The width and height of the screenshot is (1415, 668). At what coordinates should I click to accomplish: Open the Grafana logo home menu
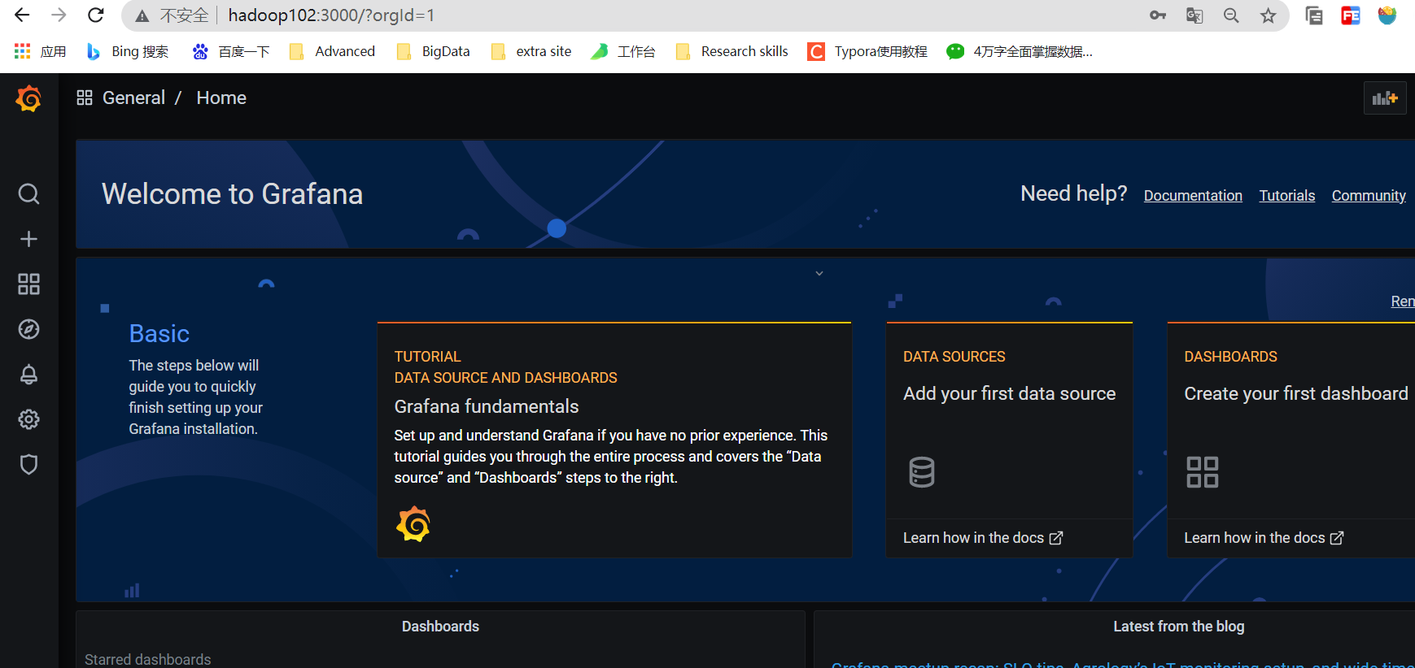click(28, 98)
